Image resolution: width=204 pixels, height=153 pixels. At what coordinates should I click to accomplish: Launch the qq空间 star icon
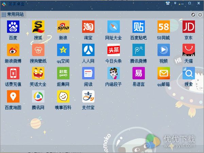point(63,50)
